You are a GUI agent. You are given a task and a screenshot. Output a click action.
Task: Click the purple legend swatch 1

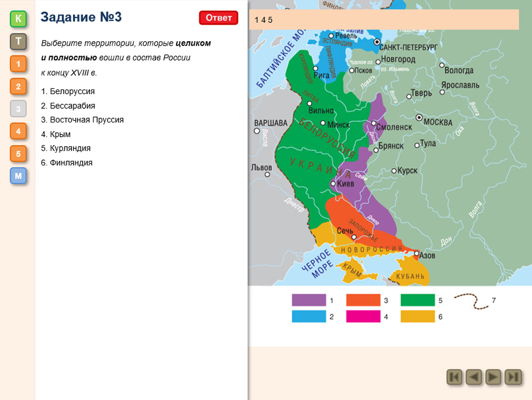[x=309, y=301]
